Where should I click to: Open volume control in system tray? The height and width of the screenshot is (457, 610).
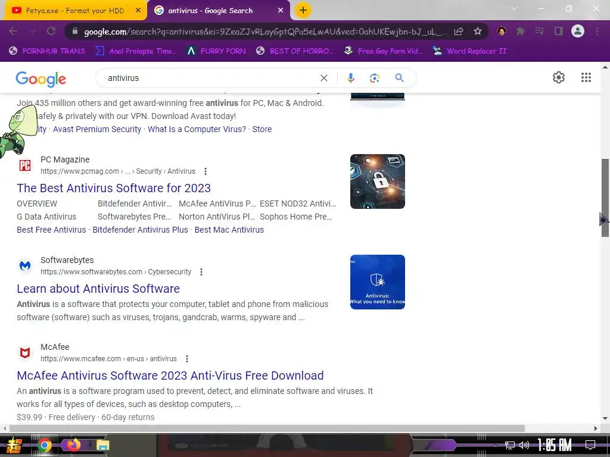524,445
